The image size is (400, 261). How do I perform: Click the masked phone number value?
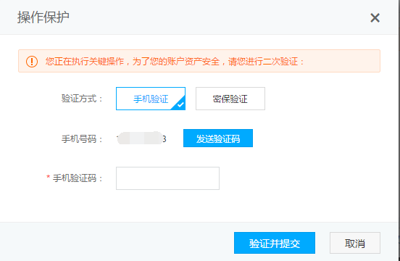point(141,138)
